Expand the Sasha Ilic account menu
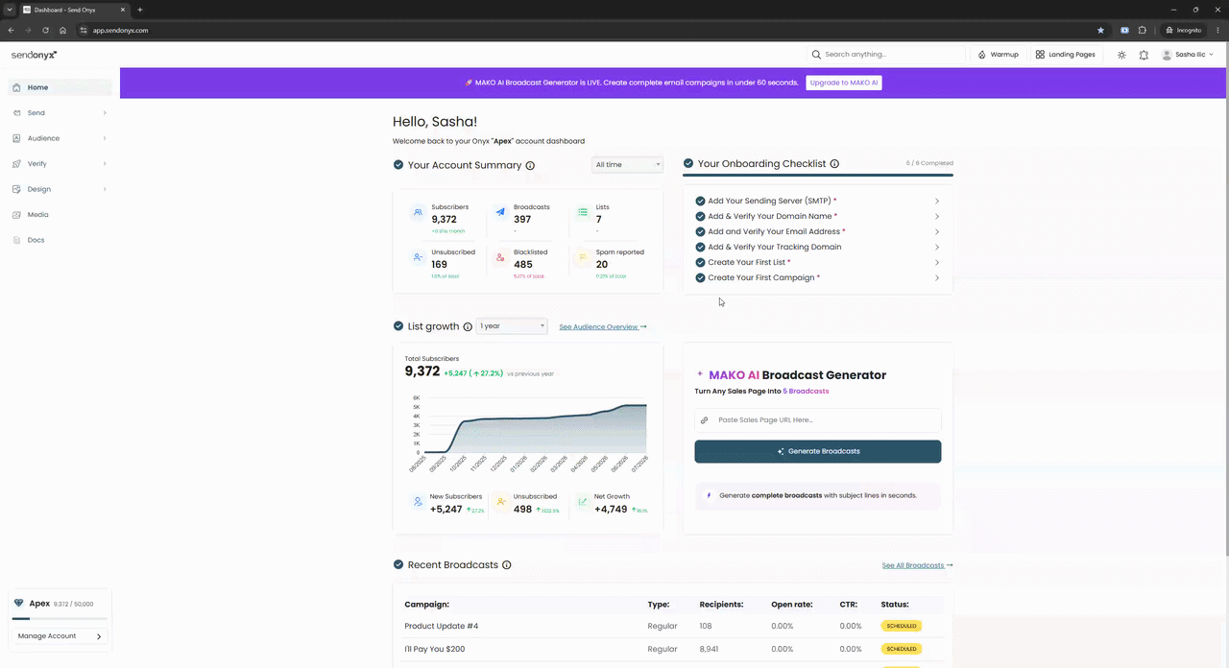 1188,55
